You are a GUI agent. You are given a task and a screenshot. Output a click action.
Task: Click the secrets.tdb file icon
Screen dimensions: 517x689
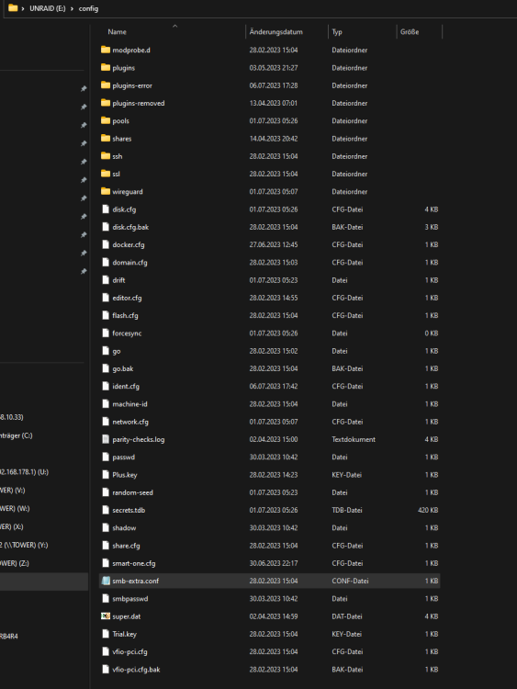pyautogui.click(x=106, y=510)
